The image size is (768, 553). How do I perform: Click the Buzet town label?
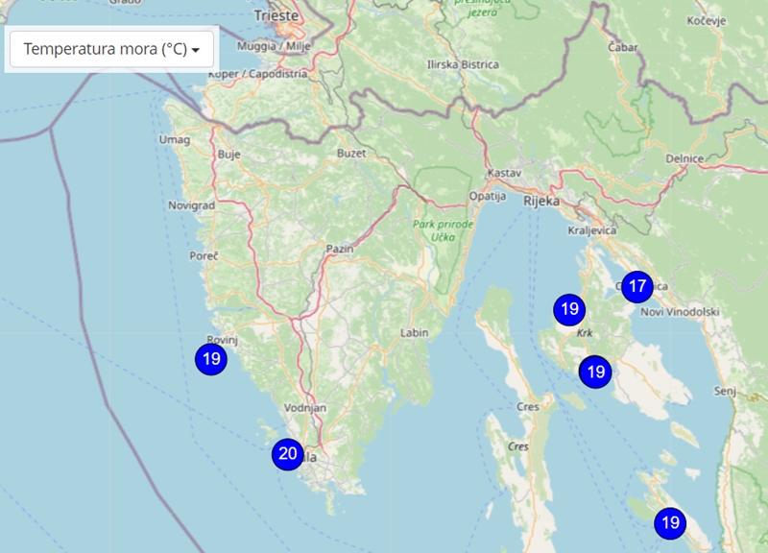coord(352,154)
